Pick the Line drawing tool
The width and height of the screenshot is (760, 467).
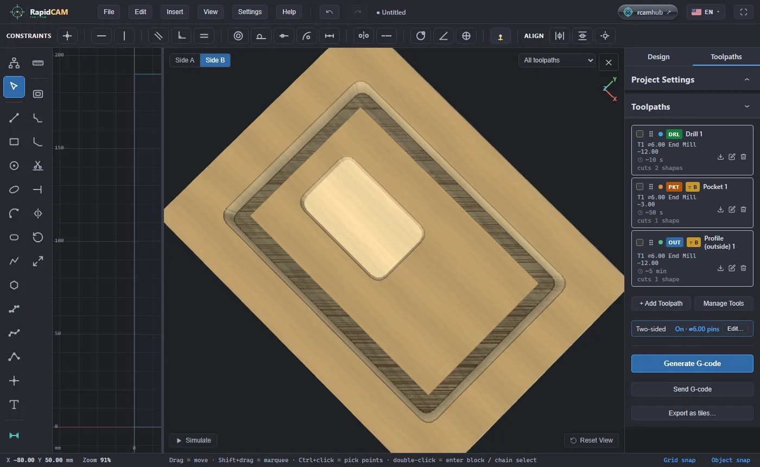point(14,118)
